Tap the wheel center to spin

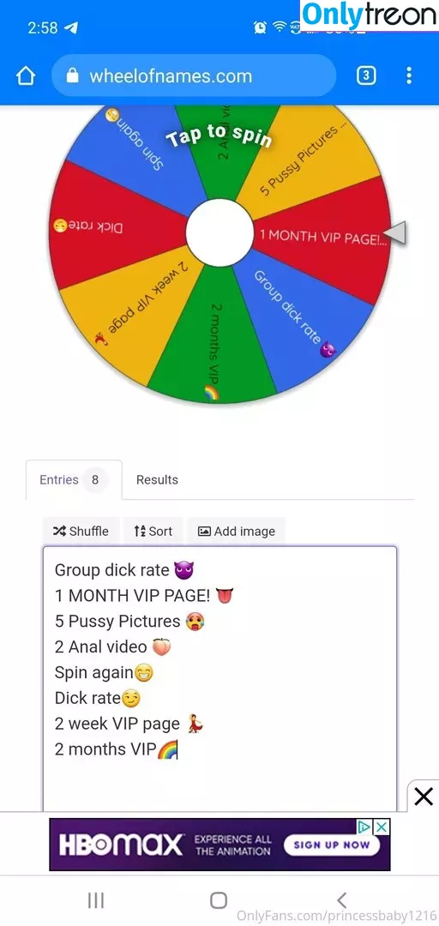tap(219, 232)
